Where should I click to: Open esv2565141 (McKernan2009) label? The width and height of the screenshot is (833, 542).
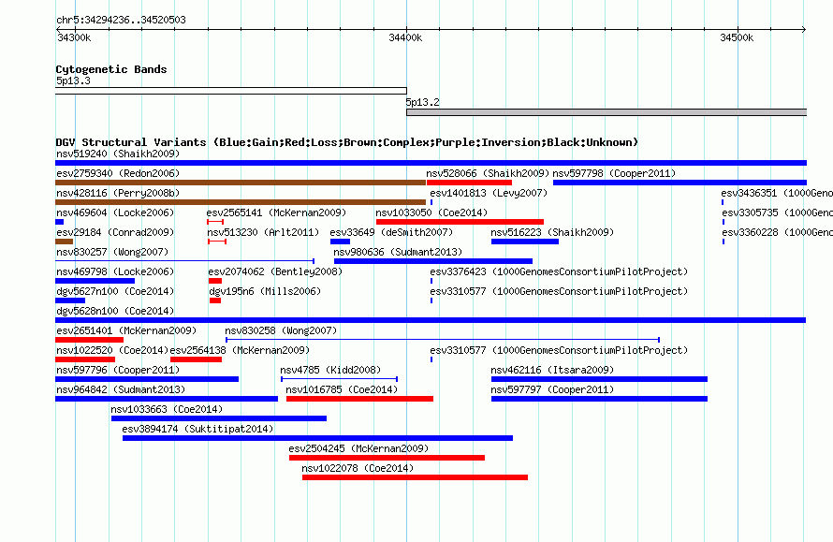276,212
